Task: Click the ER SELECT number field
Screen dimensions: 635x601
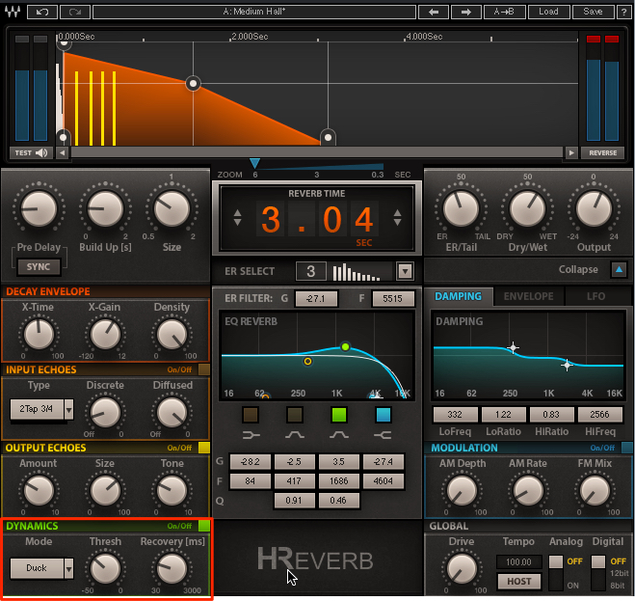Action: 310,271
